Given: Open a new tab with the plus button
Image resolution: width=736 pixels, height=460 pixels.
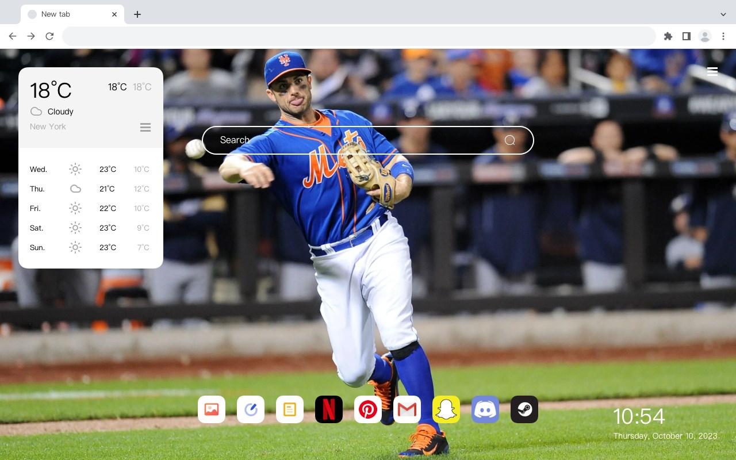Looking at the screenshot, I should tap(137, 14).
